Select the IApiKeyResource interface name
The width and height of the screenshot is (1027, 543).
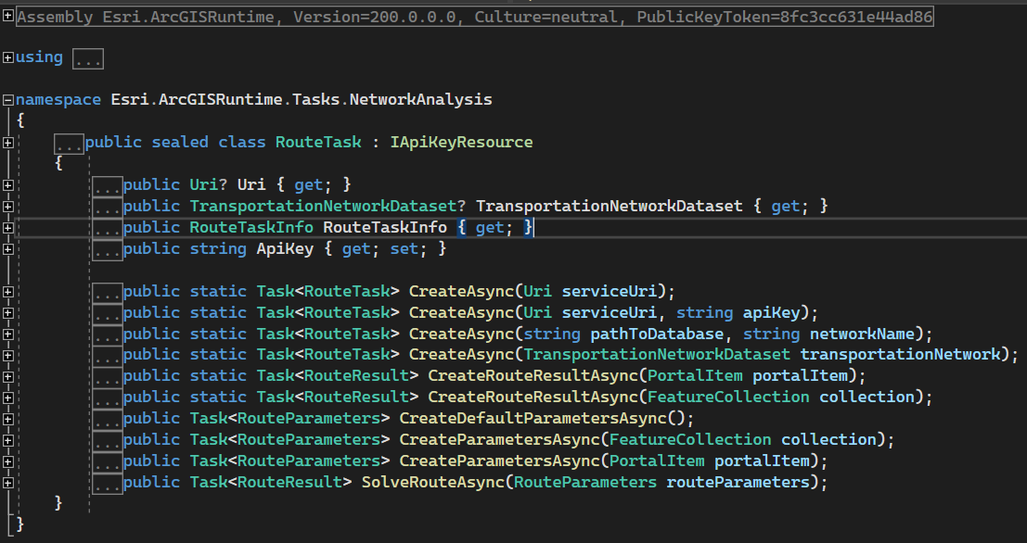tap(461, 142)
